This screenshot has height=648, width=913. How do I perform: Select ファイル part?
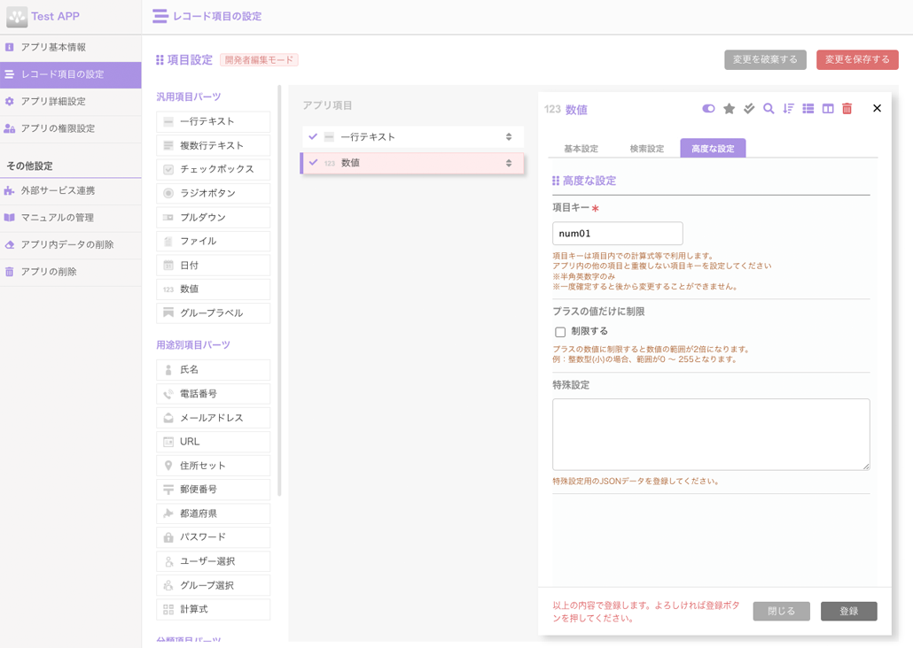click(x=213, y=242)
